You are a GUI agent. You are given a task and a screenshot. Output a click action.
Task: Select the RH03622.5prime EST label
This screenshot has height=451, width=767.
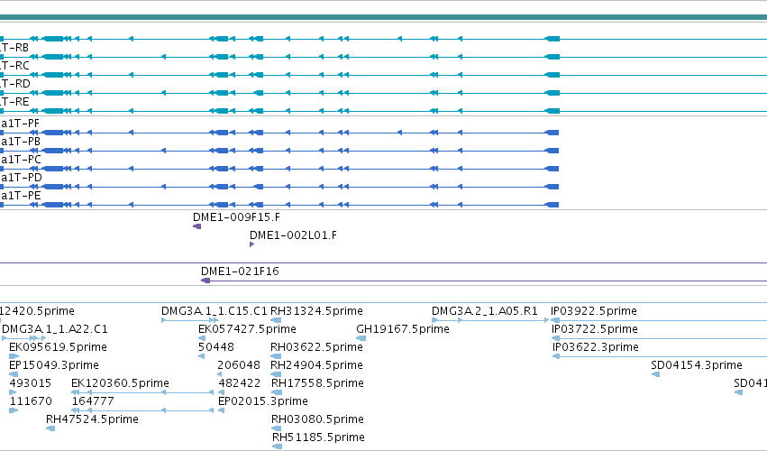pos(316,347)
